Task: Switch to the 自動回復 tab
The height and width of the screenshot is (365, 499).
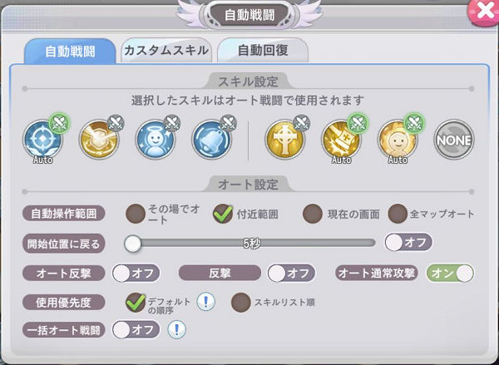Action: [x=263, y=50]
